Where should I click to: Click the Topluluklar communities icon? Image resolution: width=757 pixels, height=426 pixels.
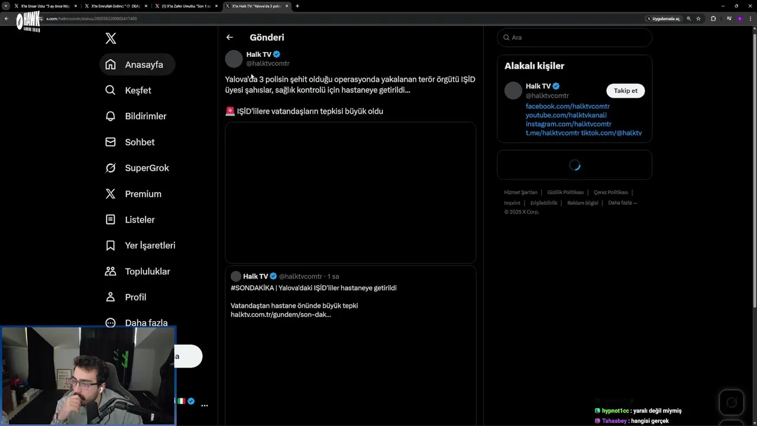click(111, 272)
